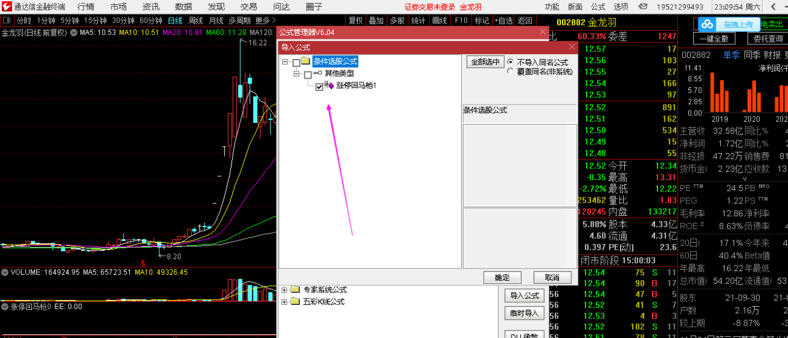Viewport: 788px width, 338px height.
Task: Click the 全部选中 button
Action: pos(485,62)
